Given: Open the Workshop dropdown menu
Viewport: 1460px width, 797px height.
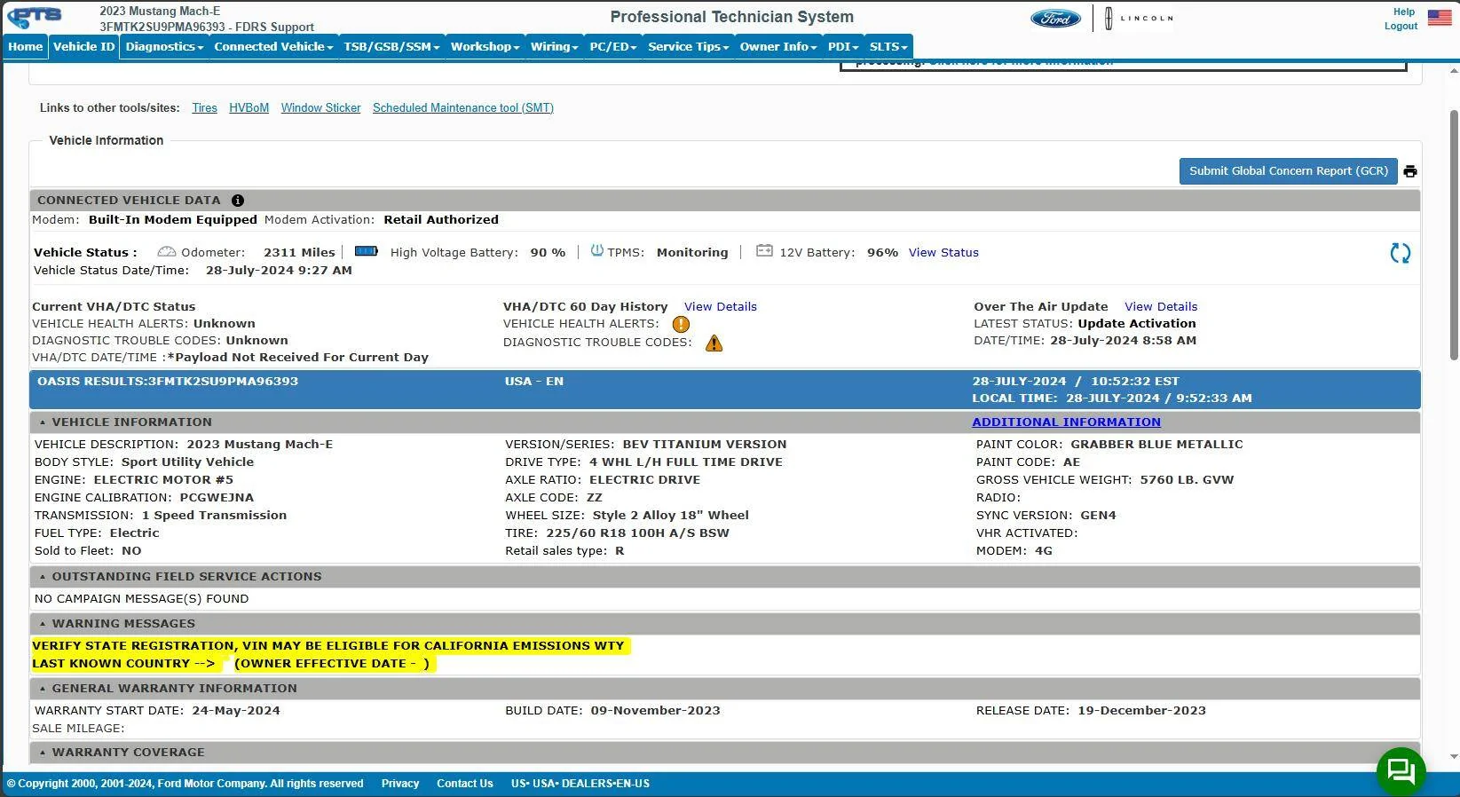Looking at the screenshot, I should (x=485, y=47).
